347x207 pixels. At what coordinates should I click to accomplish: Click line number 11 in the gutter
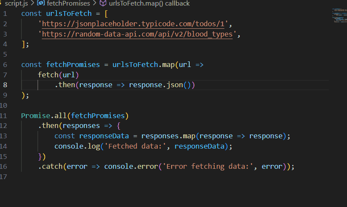click(3, 116)
